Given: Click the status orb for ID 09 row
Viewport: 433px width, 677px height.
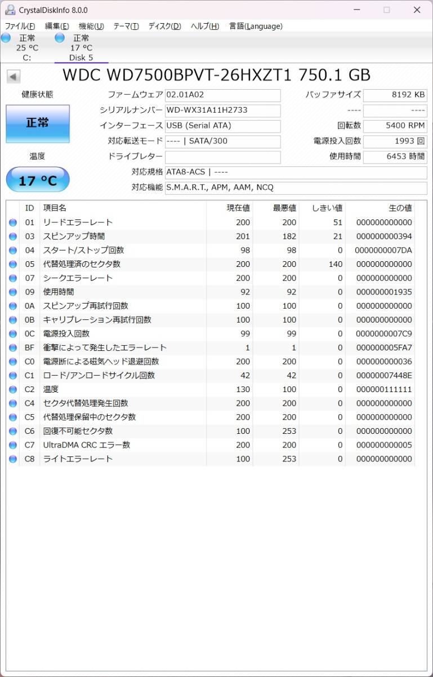Looking at the screenshot, I should [13, 292].
